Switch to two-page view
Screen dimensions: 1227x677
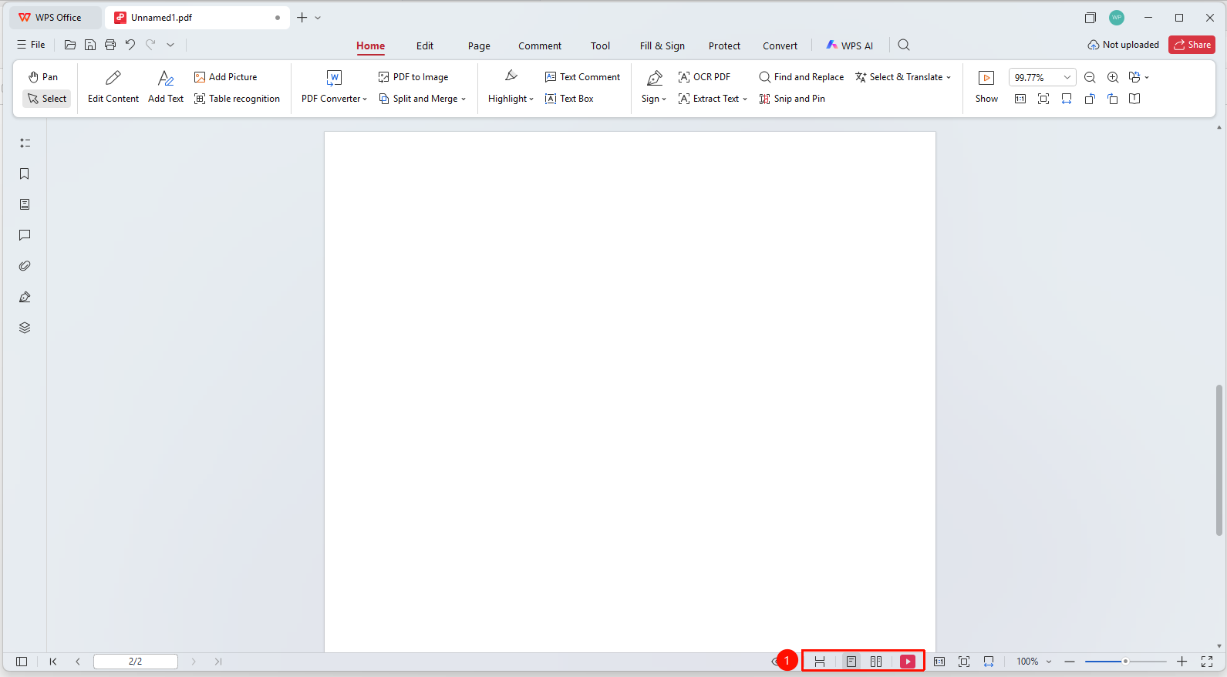pyautogui.click(x=876, y=662)
